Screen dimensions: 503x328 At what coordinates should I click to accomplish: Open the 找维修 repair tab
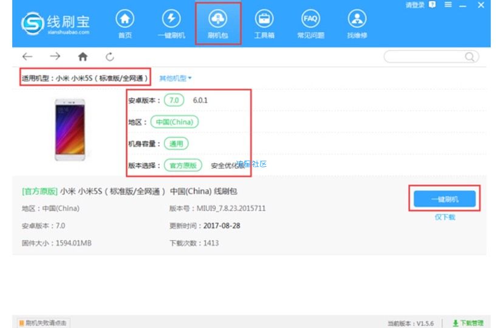(x=357, y=24)
